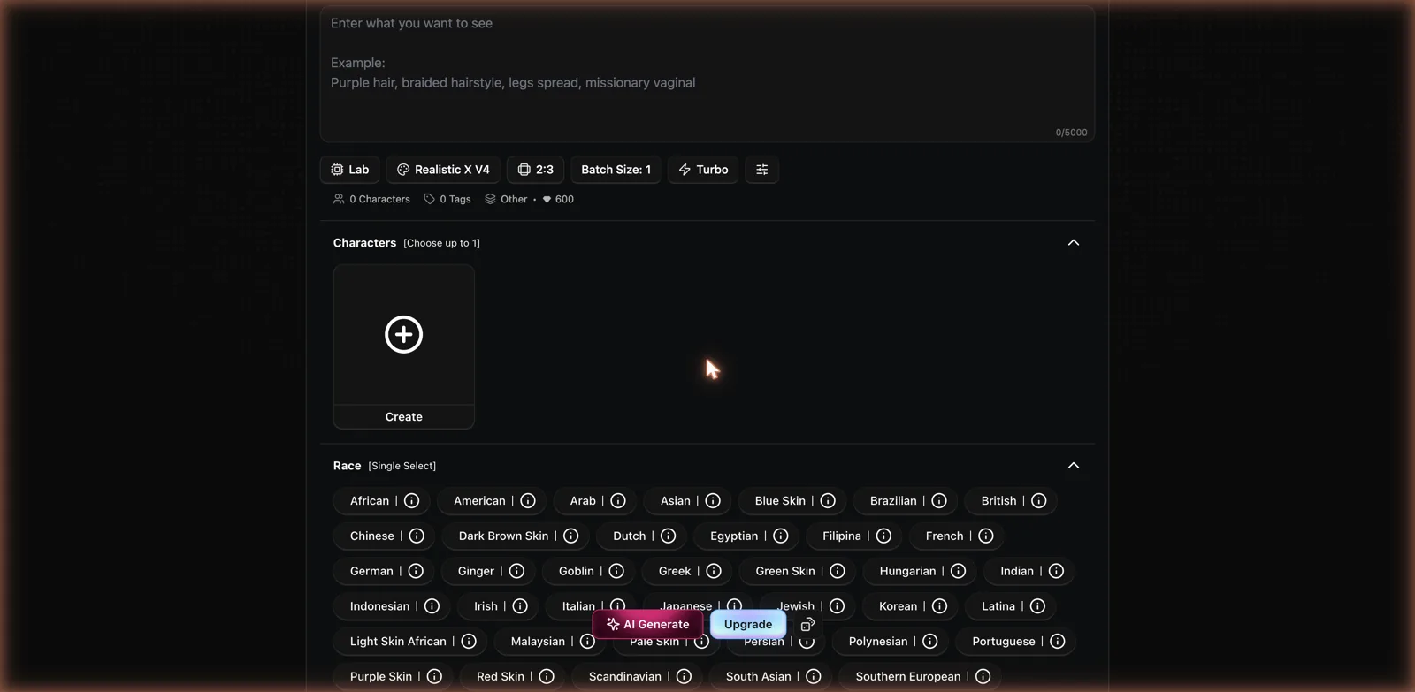Show info for the Arab tag

click(618, 501)
